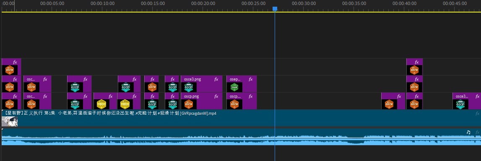This screenshot has width=481, height=161.
Task: Click 00:00:05:00 on the time ruler
Action: pyautogui.click(x=52, y=3)
